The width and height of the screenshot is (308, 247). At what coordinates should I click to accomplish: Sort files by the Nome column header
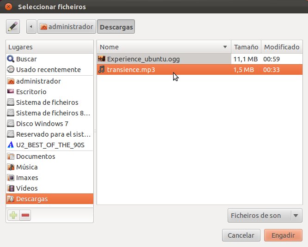164,47
